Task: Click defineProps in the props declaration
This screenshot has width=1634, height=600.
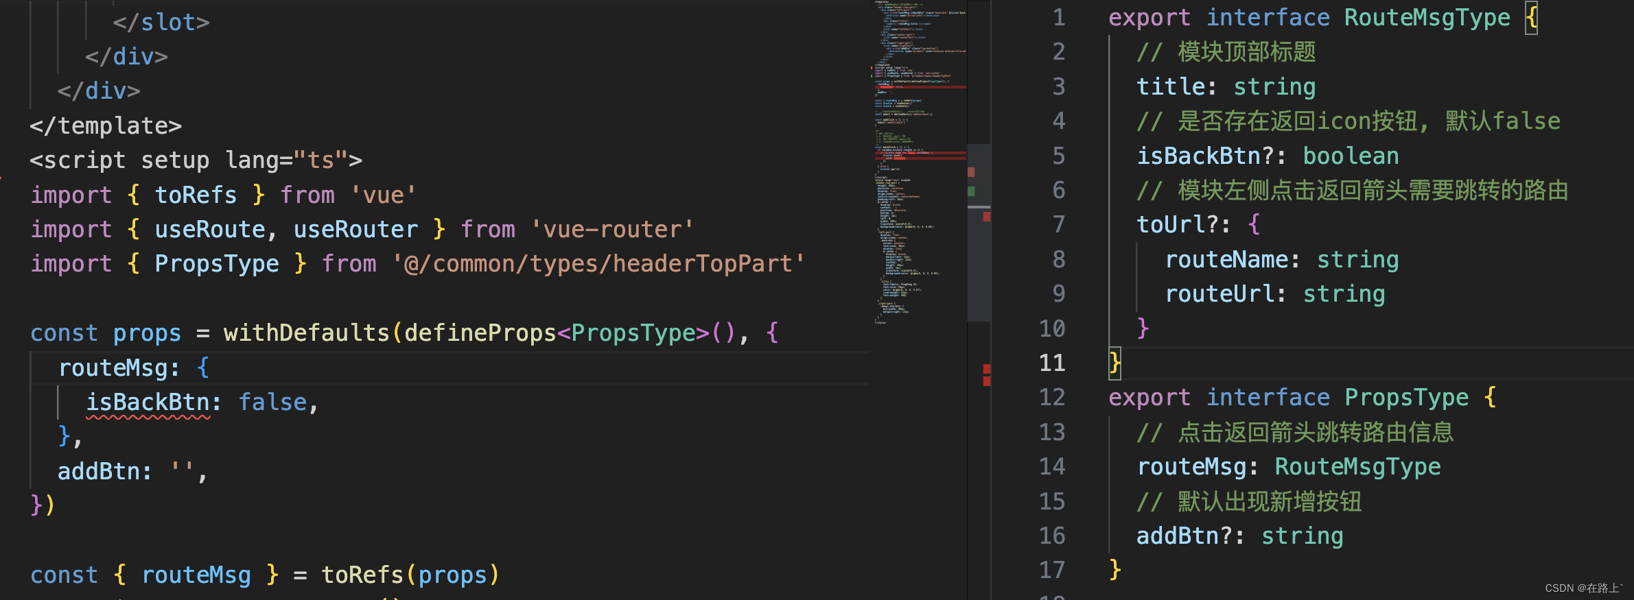Action: (x=480, y=333)
